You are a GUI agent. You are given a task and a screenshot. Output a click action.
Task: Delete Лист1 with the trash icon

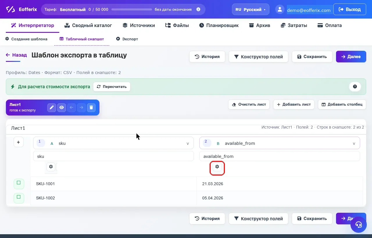(x=91, y=107)
